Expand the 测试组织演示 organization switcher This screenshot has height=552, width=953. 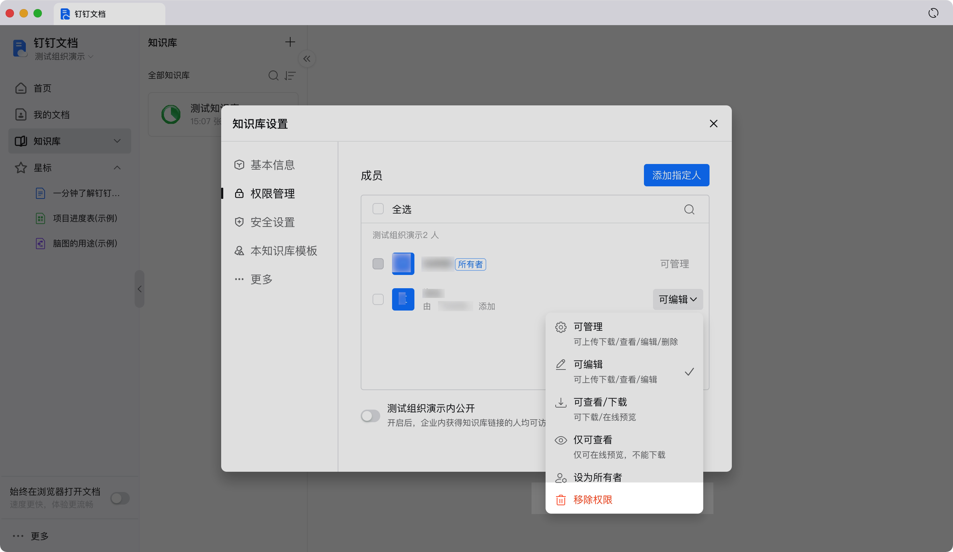pyautogui.click(x=64, y=57)
